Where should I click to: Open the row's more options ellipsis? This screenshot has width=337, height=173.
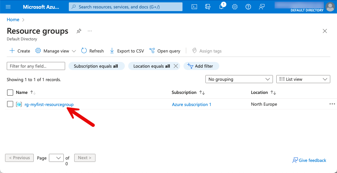click(332, 104)
